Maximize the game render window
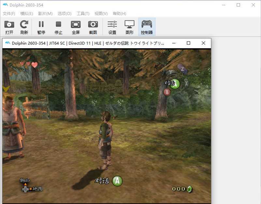The height and width of the screenshot is (204, 261). coord(188,43)
